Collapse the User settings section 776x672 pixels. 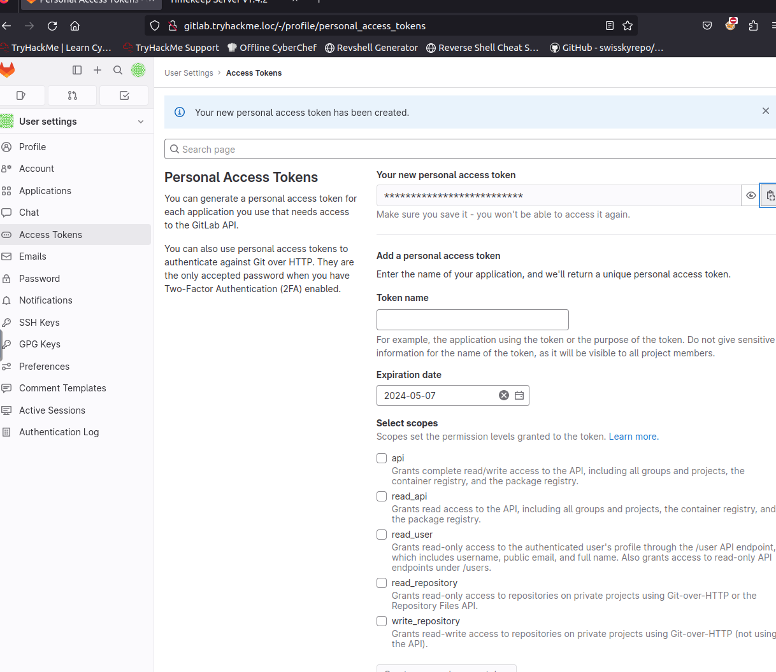coord(141,122)
